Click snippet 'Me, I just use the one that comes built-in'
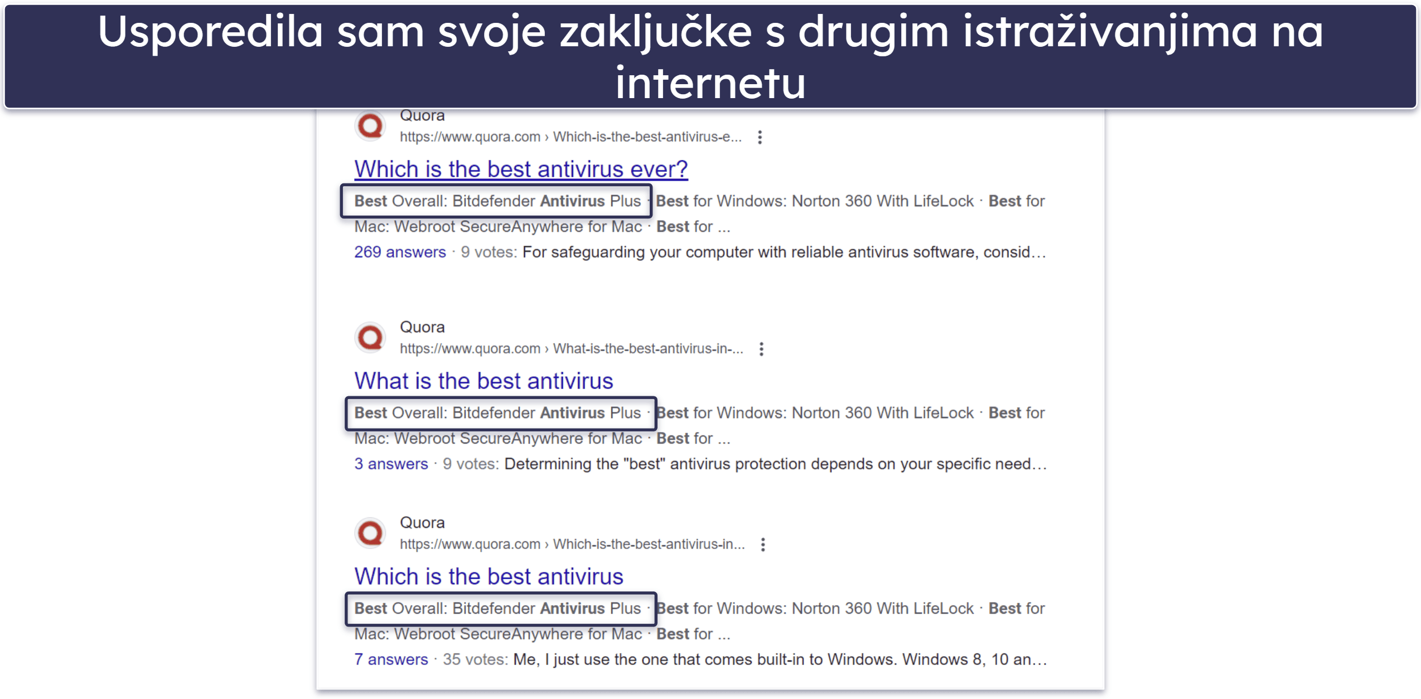Viewport: 1421px width, 699px height. [659, 659]
